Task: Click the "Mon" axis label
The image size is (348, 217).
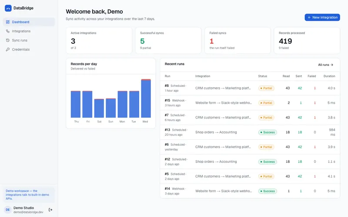Action: 122,122
